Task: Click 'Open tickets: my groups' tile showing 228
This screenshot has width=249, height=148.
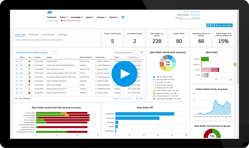Action: tap(157, 38)
